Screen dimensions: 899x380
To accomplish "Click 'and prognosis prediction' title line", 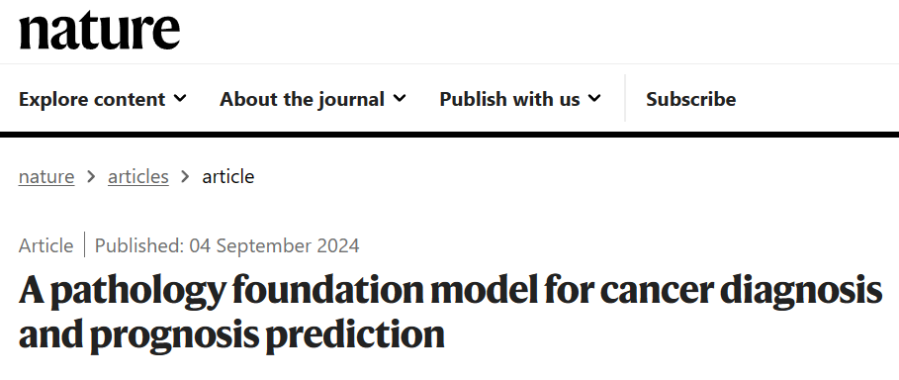I will click(231, 335).
